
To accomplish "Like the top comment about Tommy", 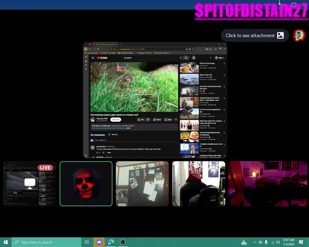I will pyautogui.click(x=97, y=152).
